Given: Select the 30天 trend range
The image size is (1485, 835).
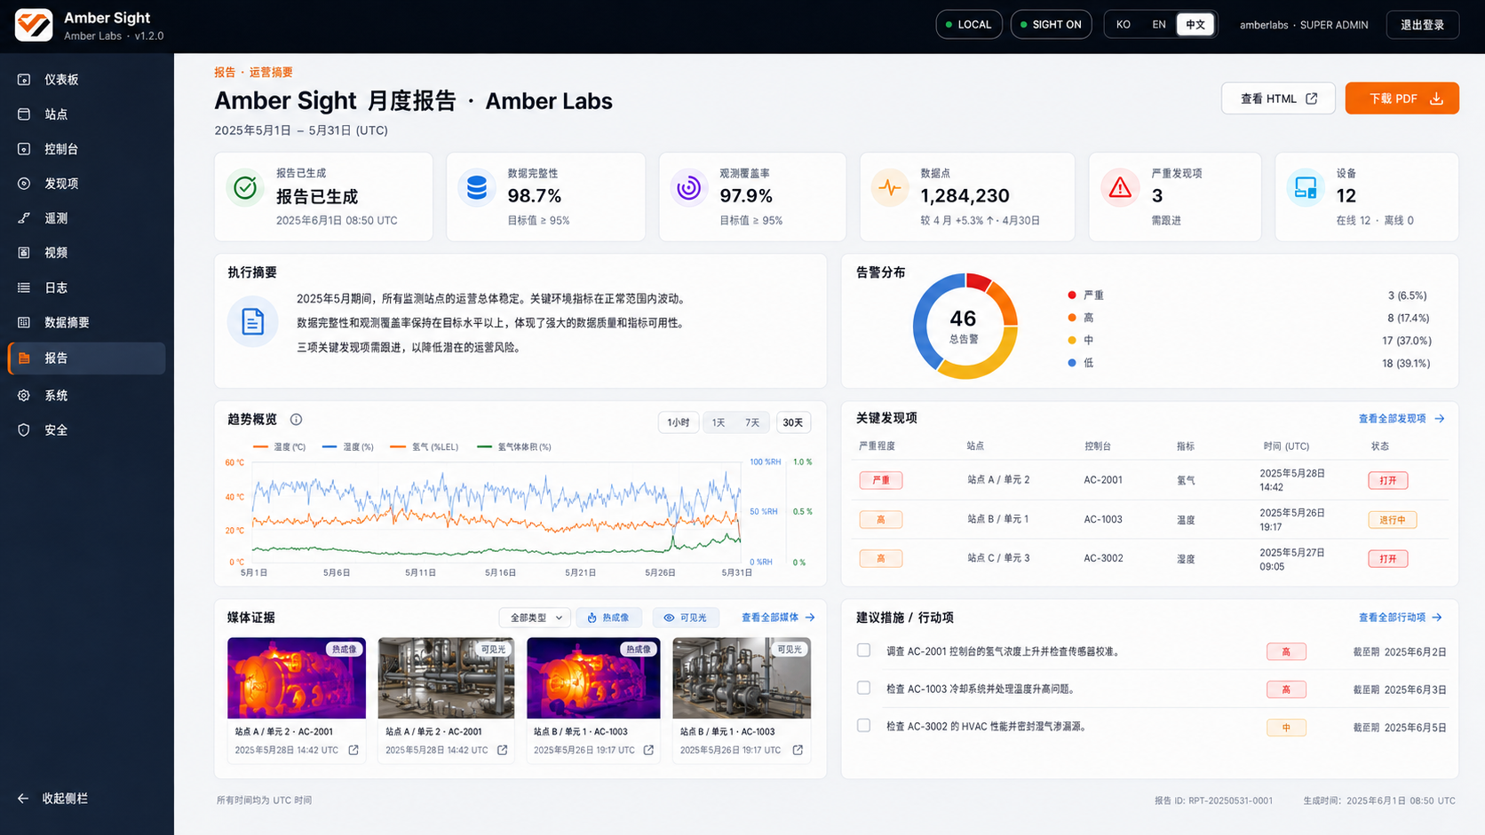Looking at the screenshot, I should pyautogui.click(x=793, y=422).
